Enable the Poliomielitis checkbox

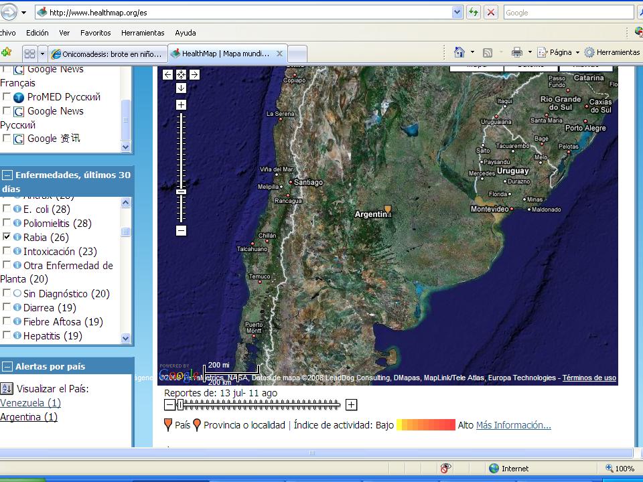click(7, 223)
